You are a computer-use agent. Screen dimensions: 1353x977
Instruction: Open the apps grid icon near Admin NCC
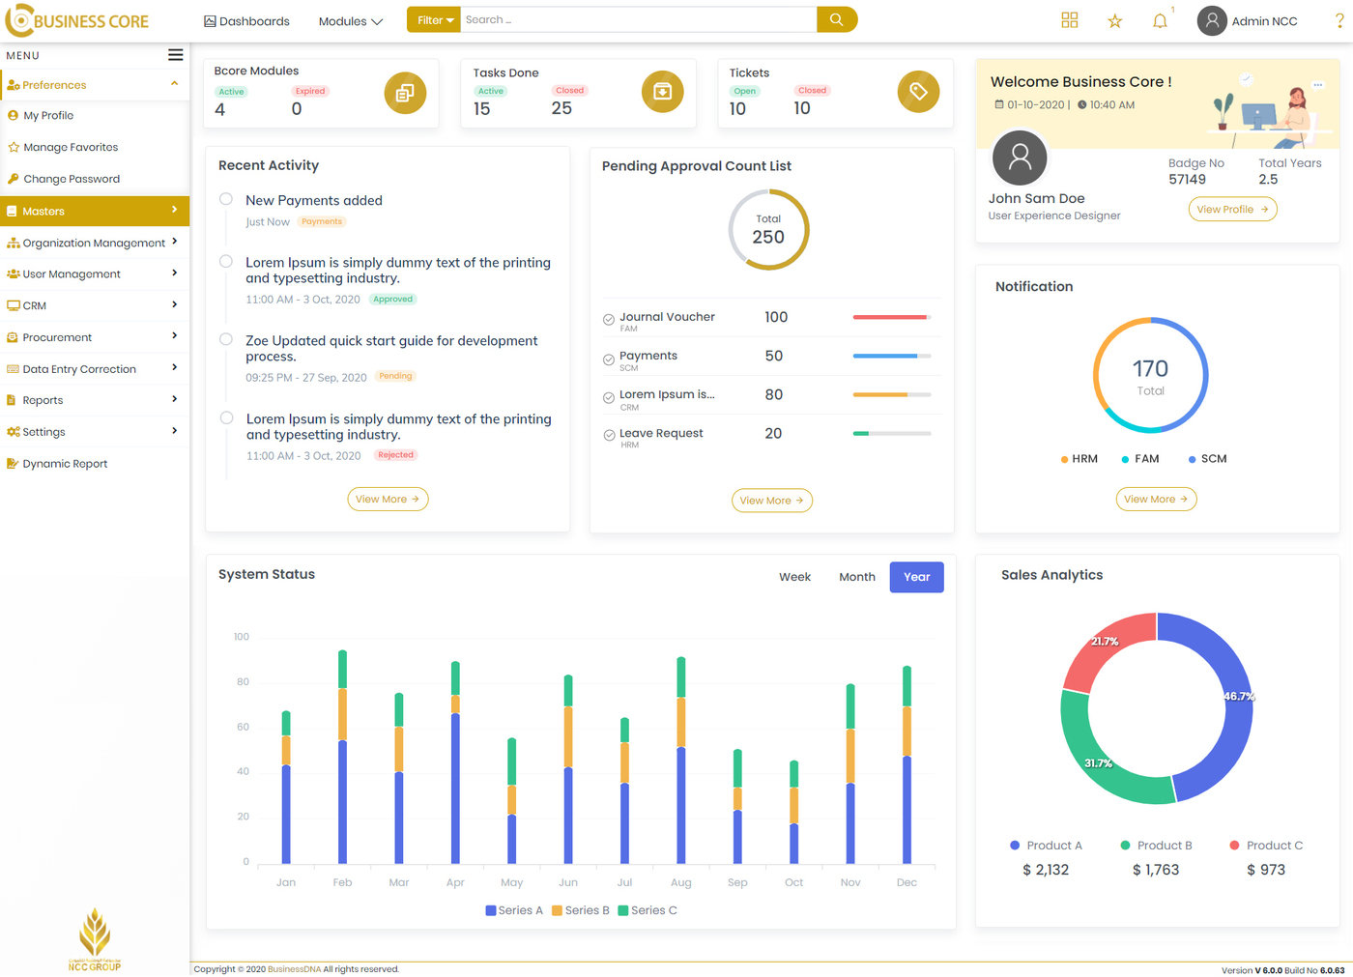[x=1069, y=20]
